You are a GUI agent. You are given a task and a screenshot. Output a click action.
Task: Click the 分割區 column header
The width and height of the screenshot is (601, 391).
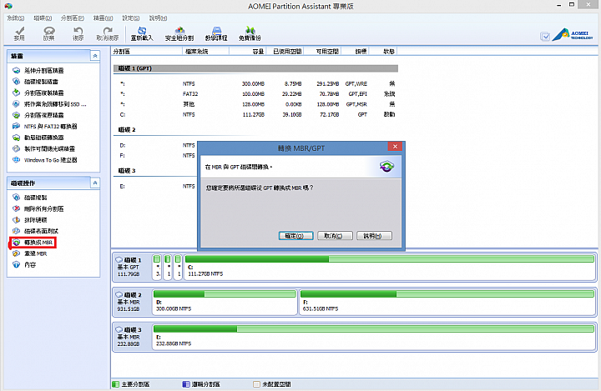(x=147, y=52)
